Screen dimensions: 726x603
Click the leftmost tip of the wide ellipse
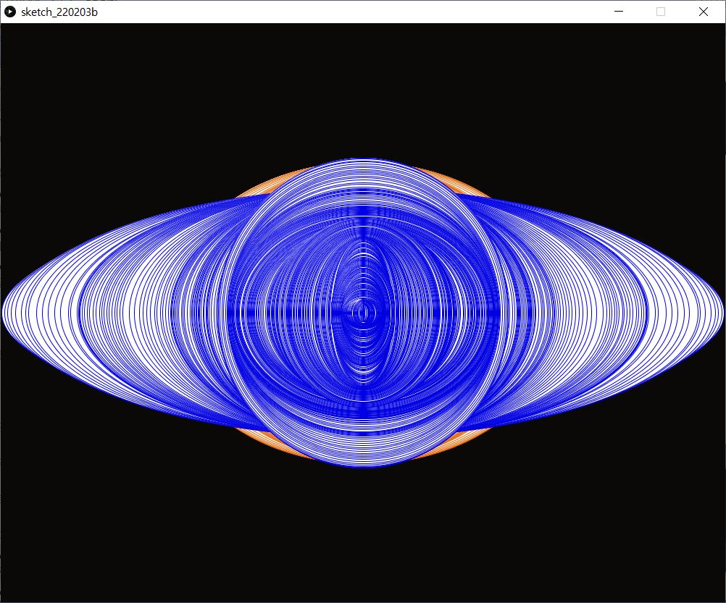click(x=3, y=313)
